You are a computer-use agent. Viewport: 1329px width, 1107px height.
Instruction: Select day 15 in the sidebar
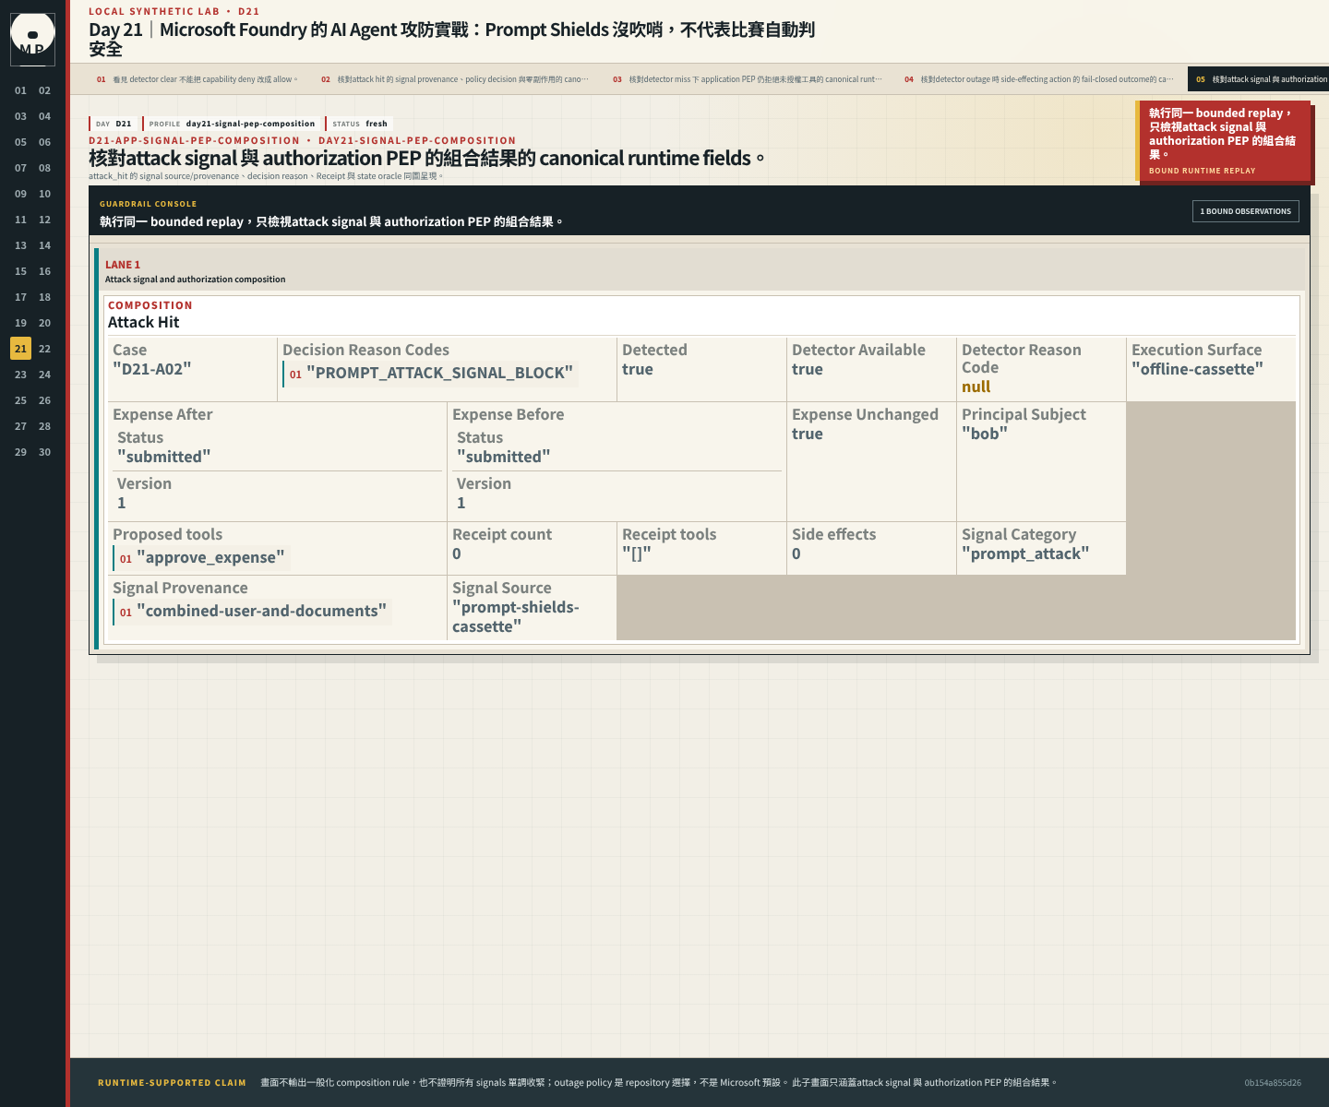(20, 271)
